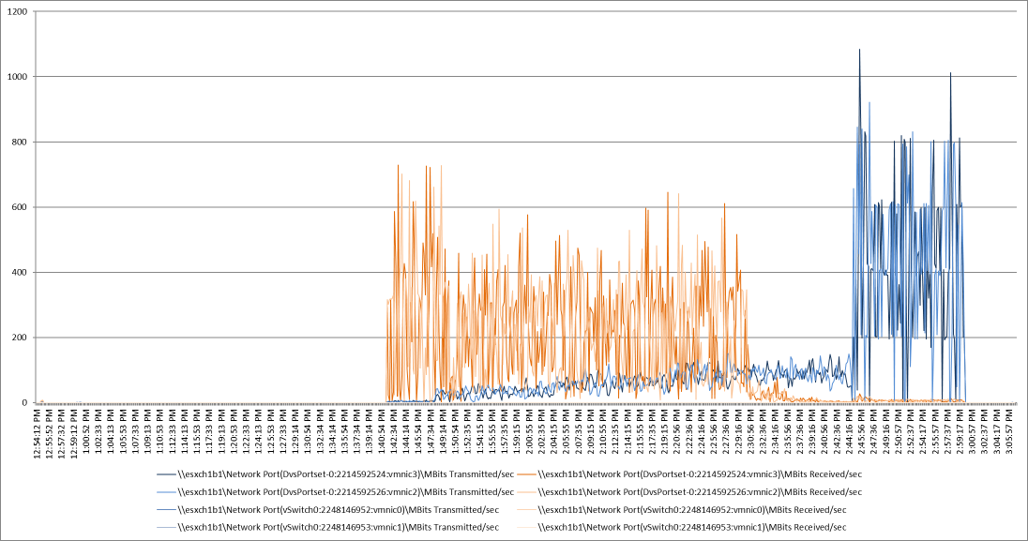Select the vmnic3 MBits Transmitted/sec legend entry
Screen dimensions: 1028x541
pyautogui.click(x=335, y=474)
